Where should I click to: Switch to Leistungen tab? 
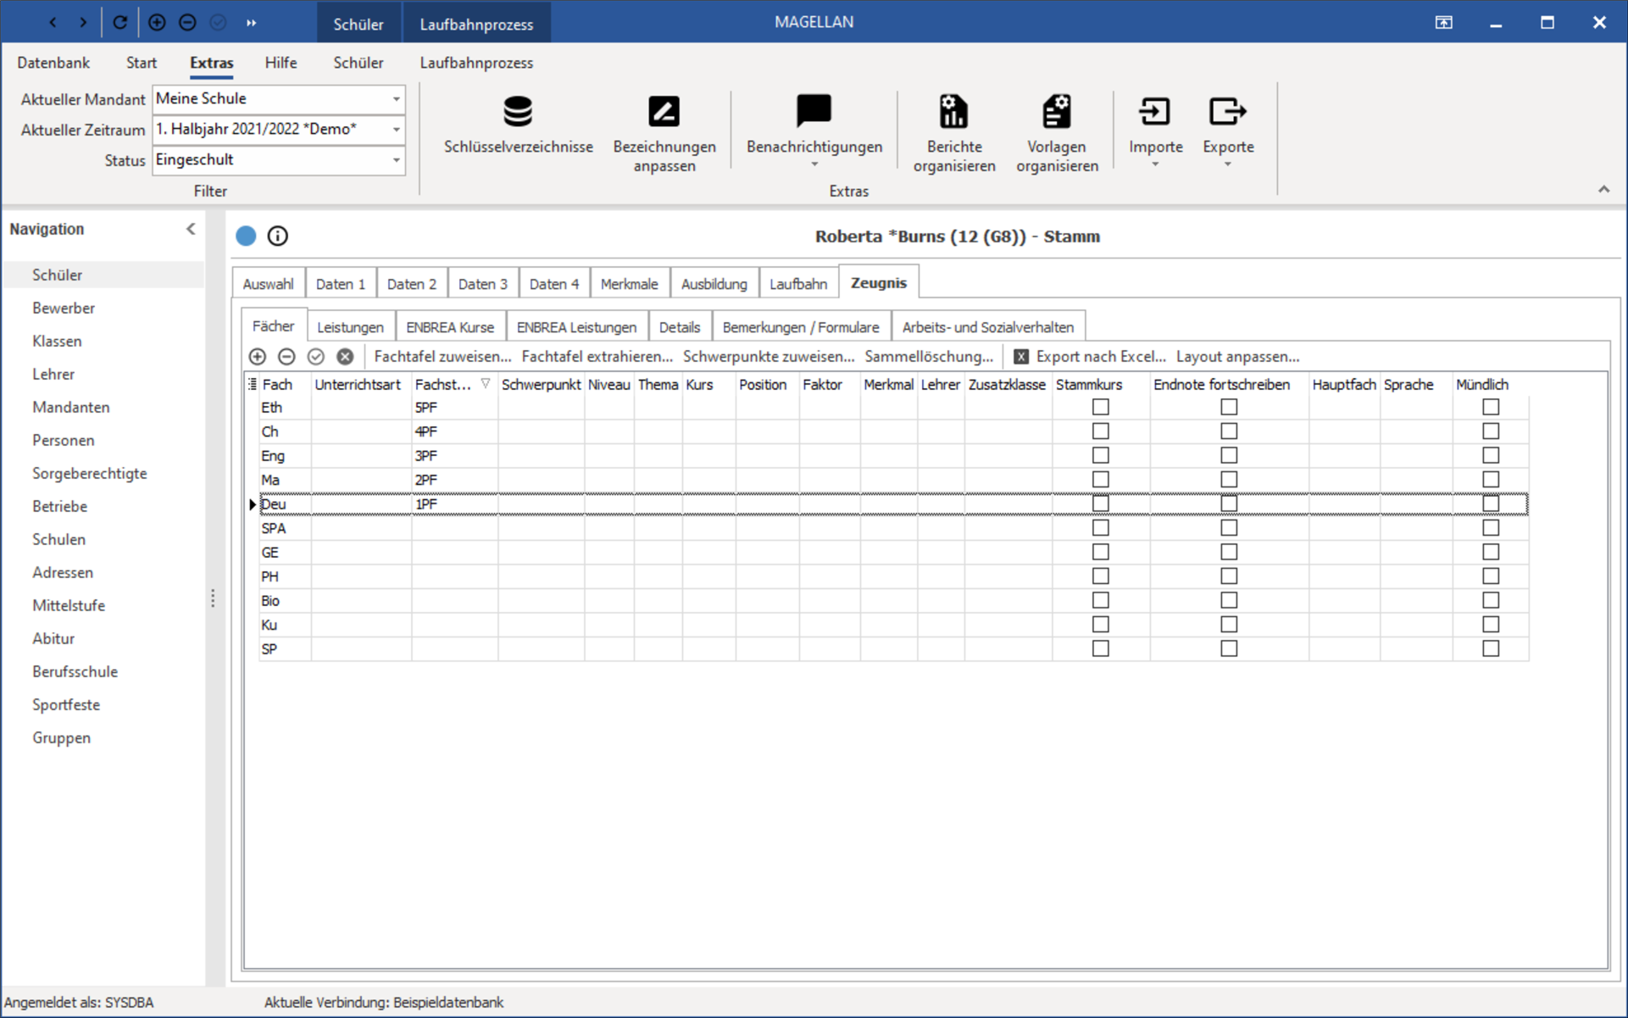(x=352, y=327)
